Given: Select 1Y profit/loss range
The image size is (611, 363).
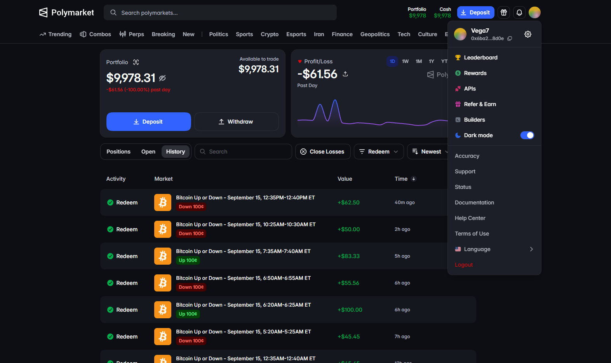Looking at the screenshot, I should 432,61.
